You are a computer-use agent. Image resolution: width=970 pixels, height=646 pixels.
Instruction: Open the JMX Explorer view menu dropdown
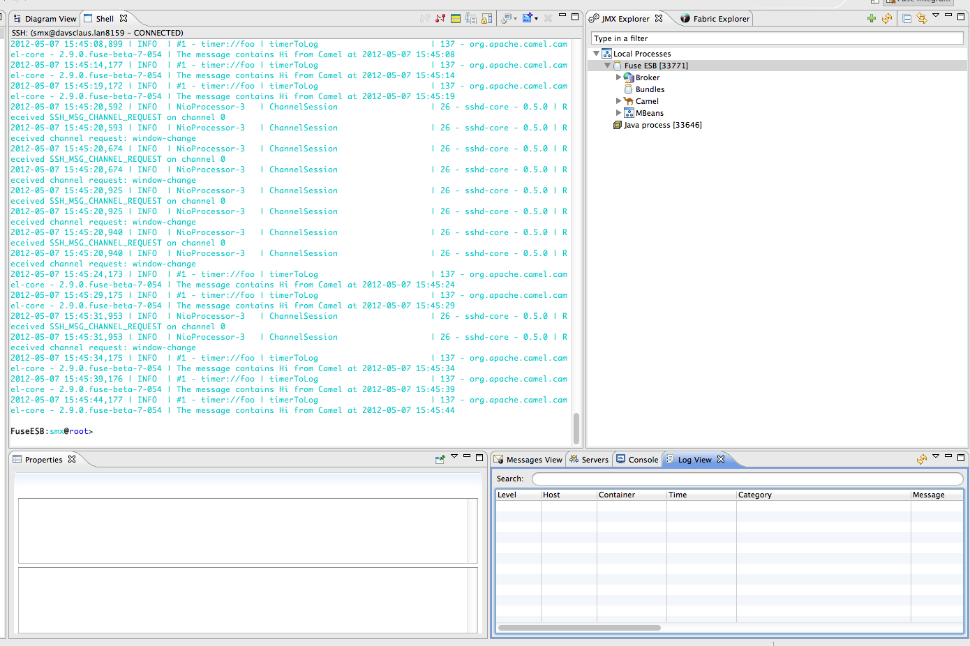[x=936, y=16]
